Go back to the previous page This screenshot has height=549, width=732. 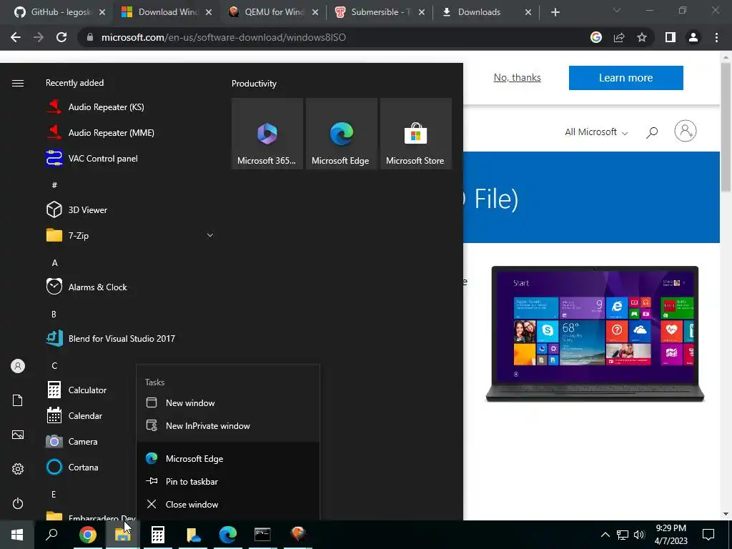pyautogui.click(x=16, y=37)
